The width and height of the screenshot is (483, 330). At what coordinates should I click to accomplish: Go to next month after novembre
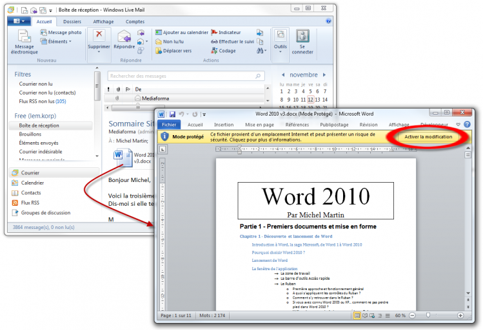[324, 75]
